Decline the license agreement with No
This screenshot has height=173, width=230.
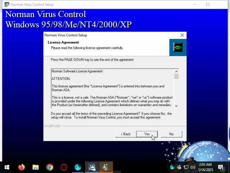[x=171, y=134]
